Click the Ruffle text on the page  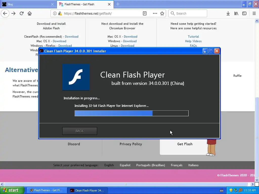pyautogui.click(x=237, y=76)
